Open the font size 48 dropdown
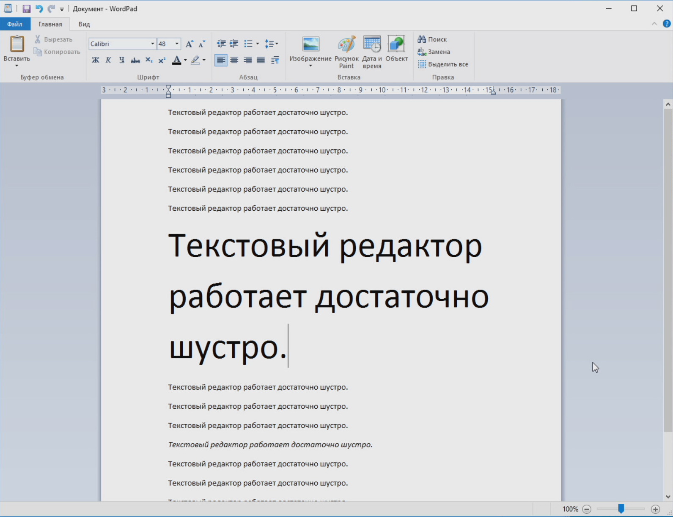 point(177,44)
